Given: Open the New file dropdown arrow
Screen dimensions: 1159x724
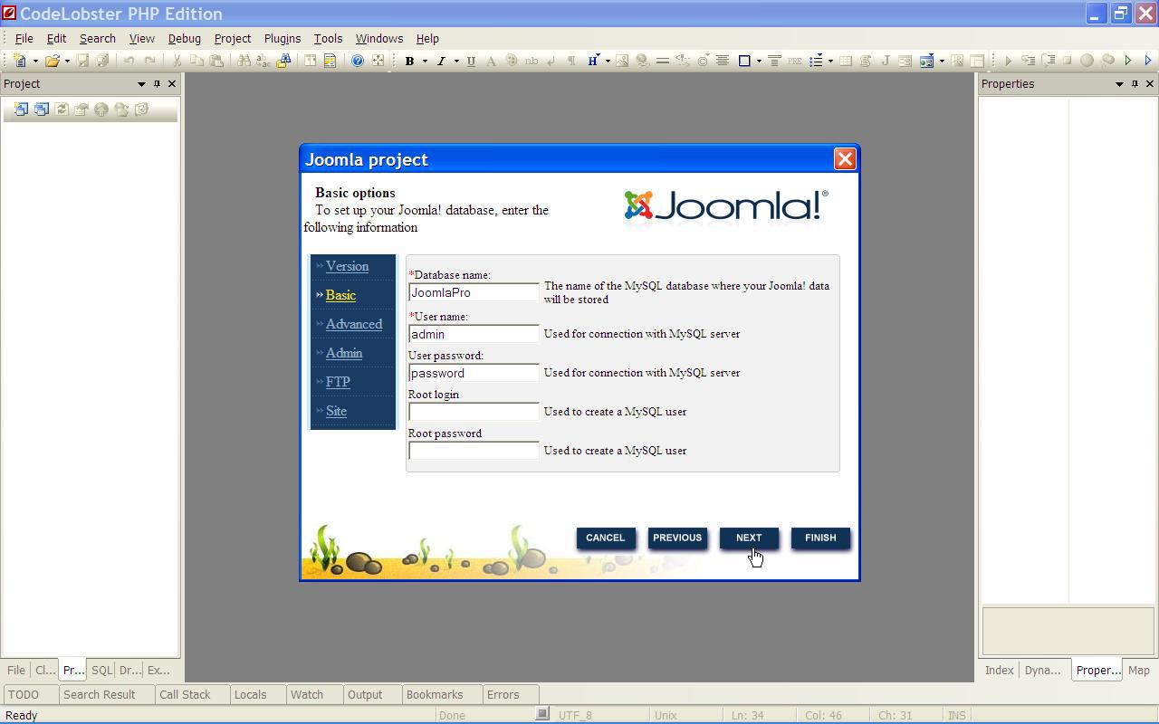Looking at the screenshot, I should [x=35, y=61].
